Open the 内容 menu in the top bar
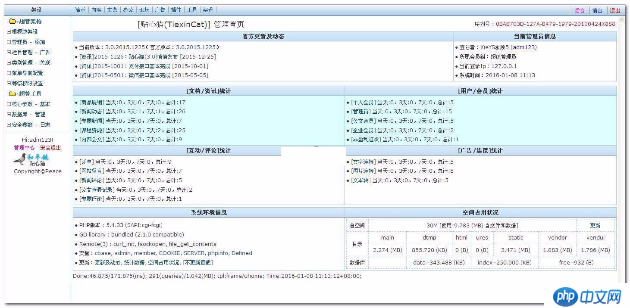The height and width of the screenshot is (308, 630). 96,10
